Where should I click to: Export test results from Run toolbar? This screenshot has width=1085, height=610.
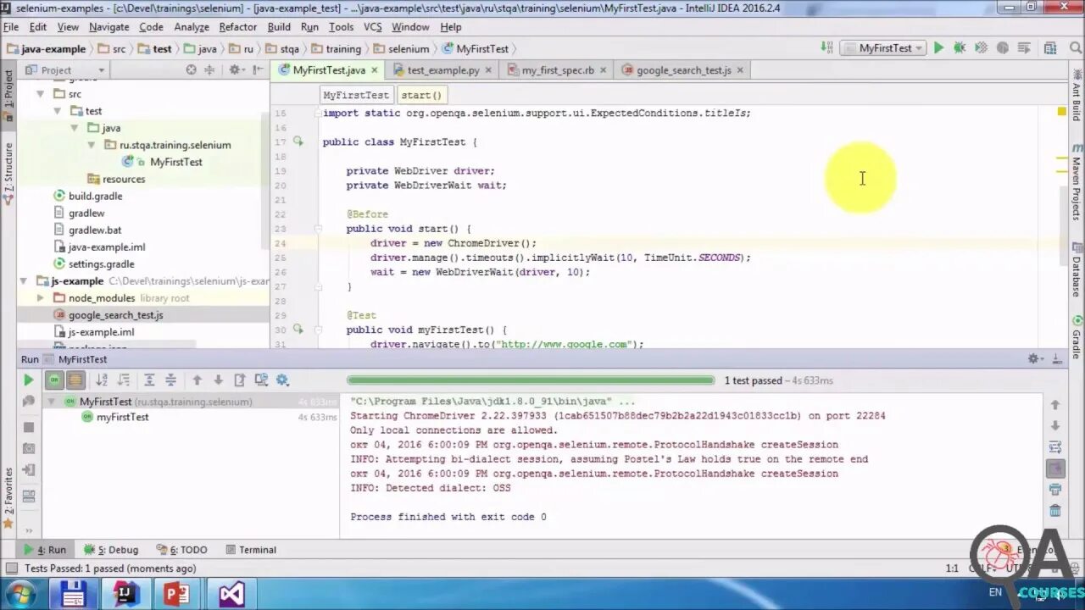[x=240, y=380]
